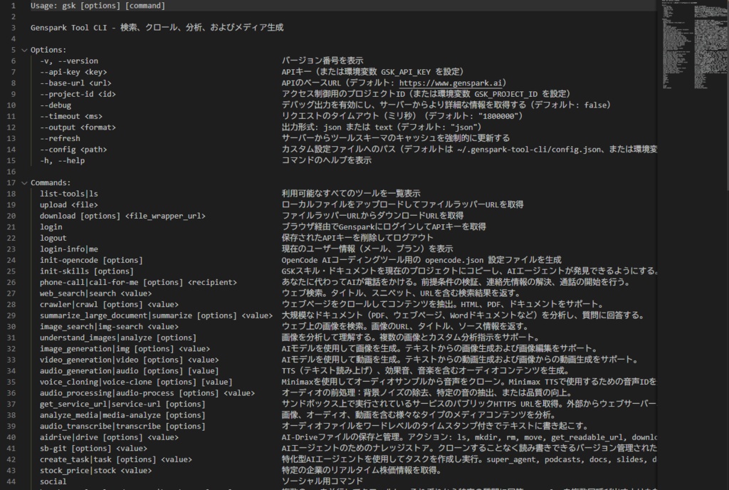Click the 'stock_price|stock <value>' command
Screen dimensions: 729x490
(96, 471)
